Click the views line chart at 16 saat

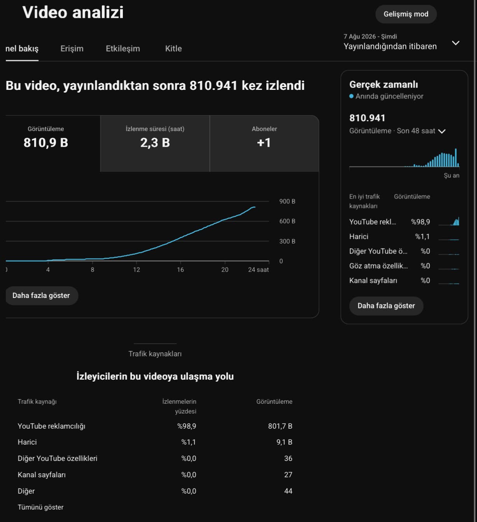point(180,237)
